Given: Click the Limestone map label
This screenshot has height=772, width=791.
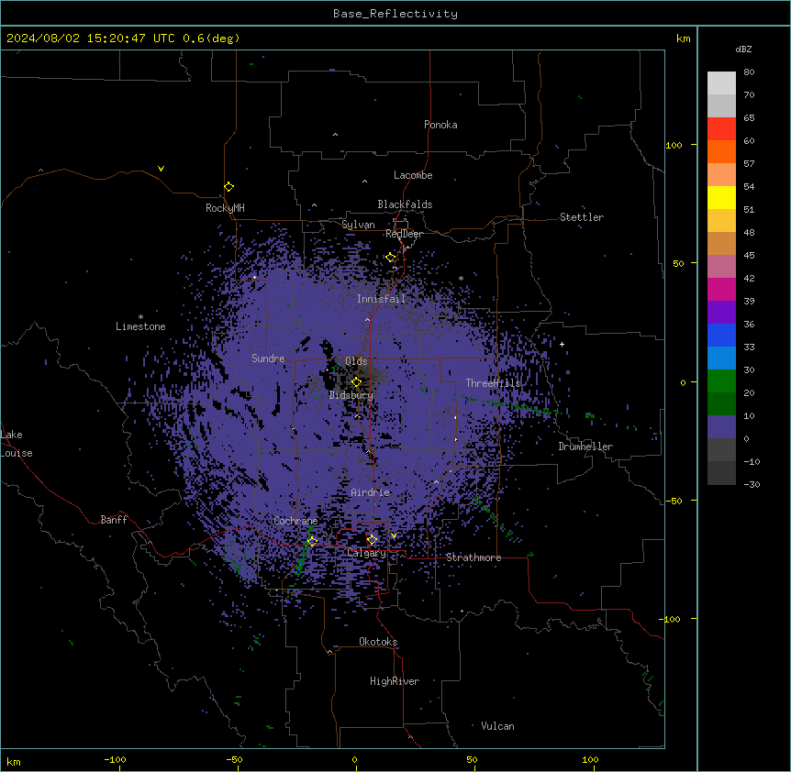Looking at the screenshot, I should coord(140,326).
